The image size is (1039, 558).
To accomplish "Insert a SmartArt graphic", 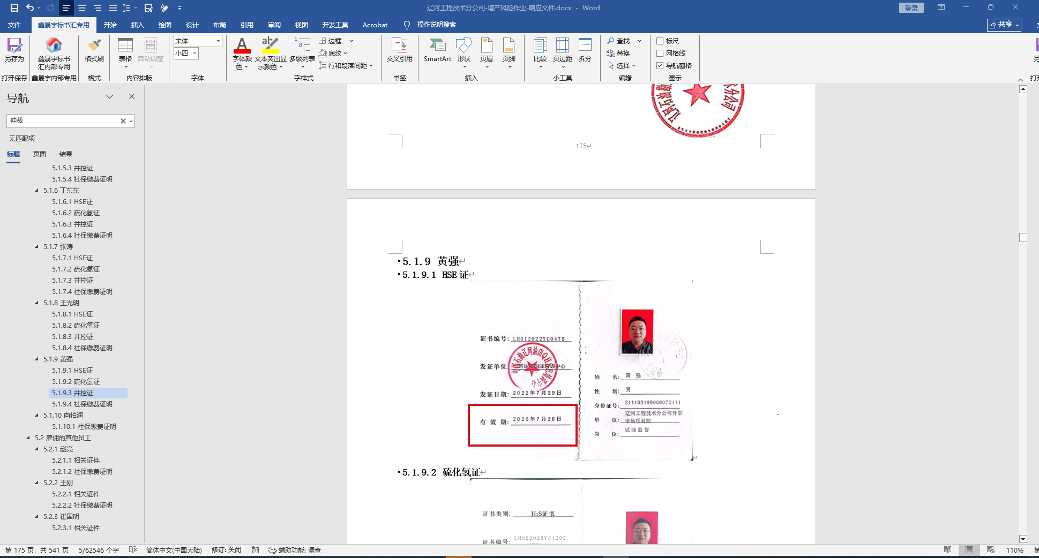I will click(x=437, y=50).
